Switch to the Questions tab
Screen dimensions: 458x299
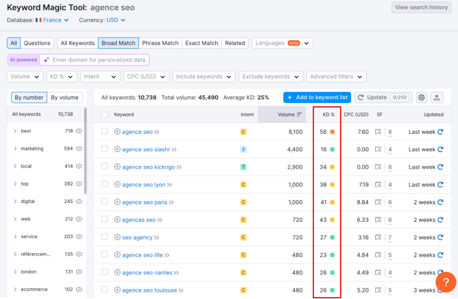click(37, 43)
